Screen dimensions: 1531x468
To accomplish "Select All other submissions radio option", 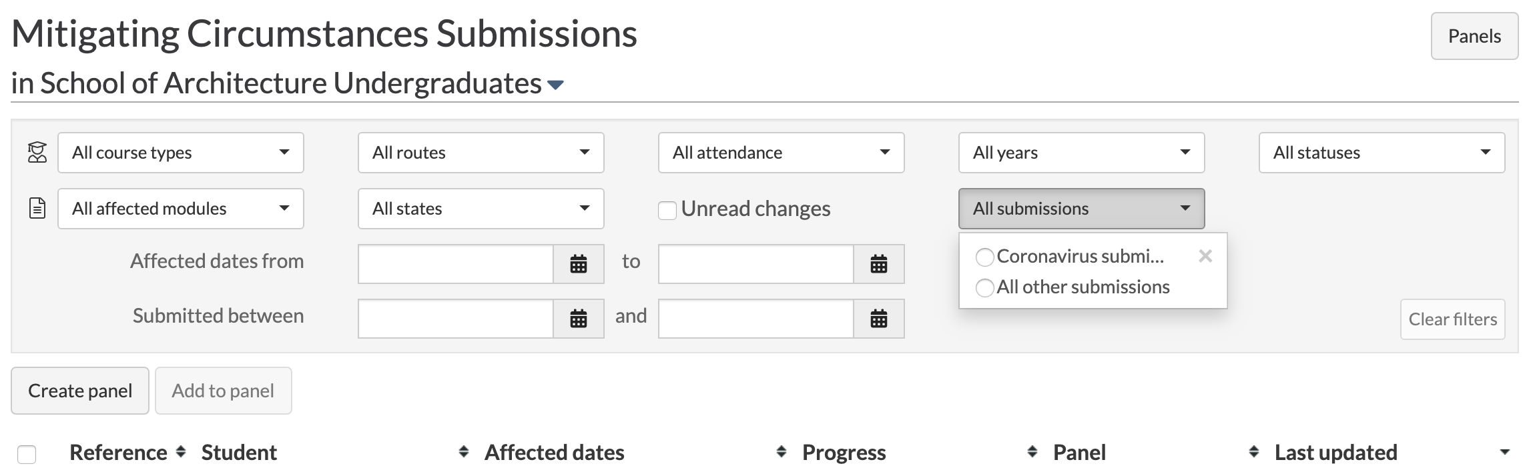I will [984, 287].
